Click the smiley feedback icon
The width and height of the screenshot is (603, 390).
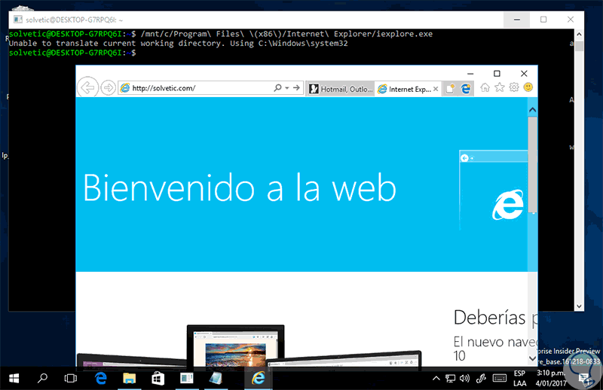click(528, 87)
